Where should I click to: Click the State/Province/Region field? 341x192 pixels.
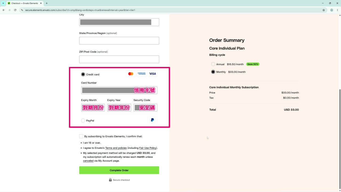point(119,41)
